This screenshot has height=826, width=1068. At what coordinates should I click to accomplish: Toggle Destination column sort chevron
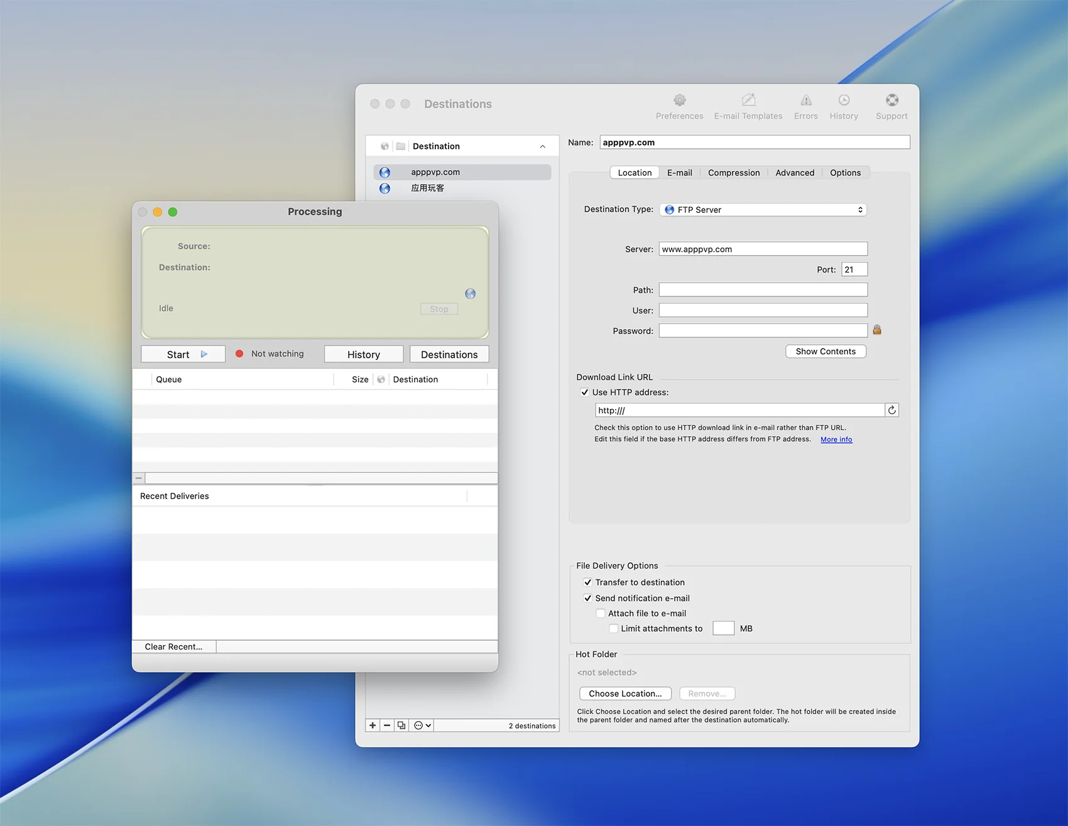point(542,146)
